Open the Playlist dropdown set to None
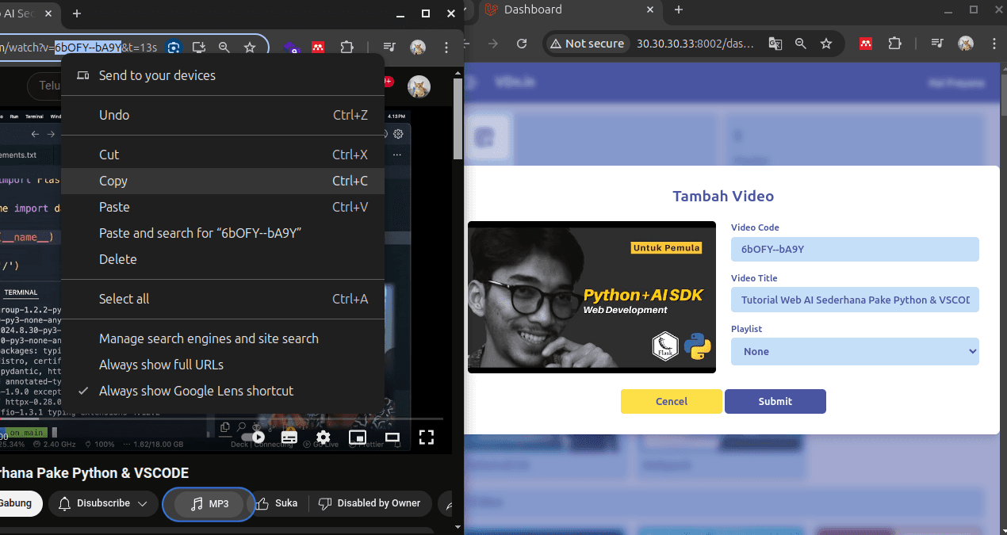 point(855,351)
